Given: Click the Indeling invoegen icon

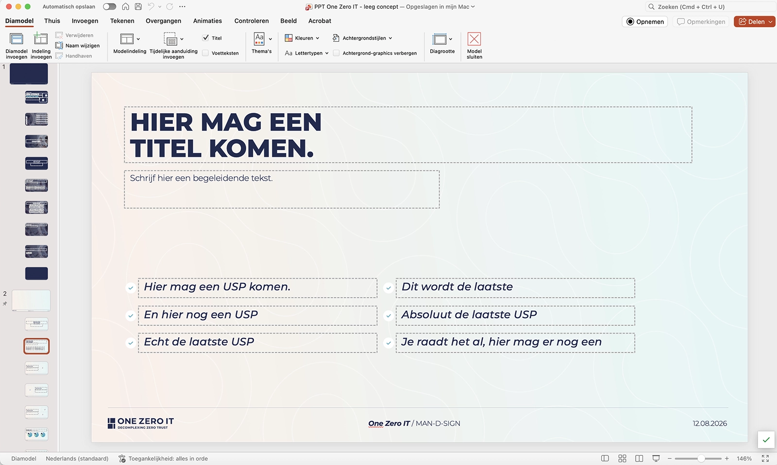Looking at the screenshot, I should click(41, 39).
